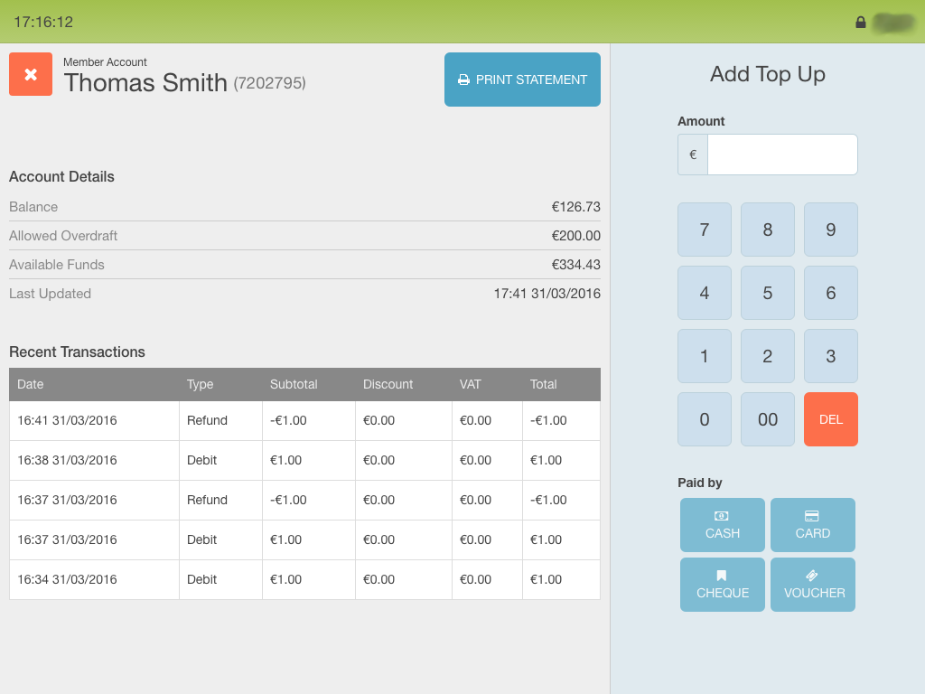The image size is (925, 694).
Task: Choose Voucher payment option
Action: pos(812,585)
